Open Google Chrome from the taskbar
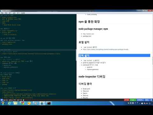Image resolution: width=153 pixels, height=115 pixels. click(22, 103)
